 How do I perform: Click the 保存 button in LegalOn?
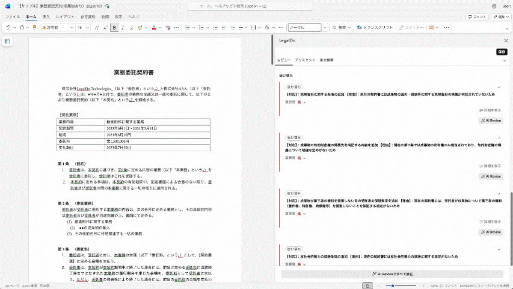[502, 52]
